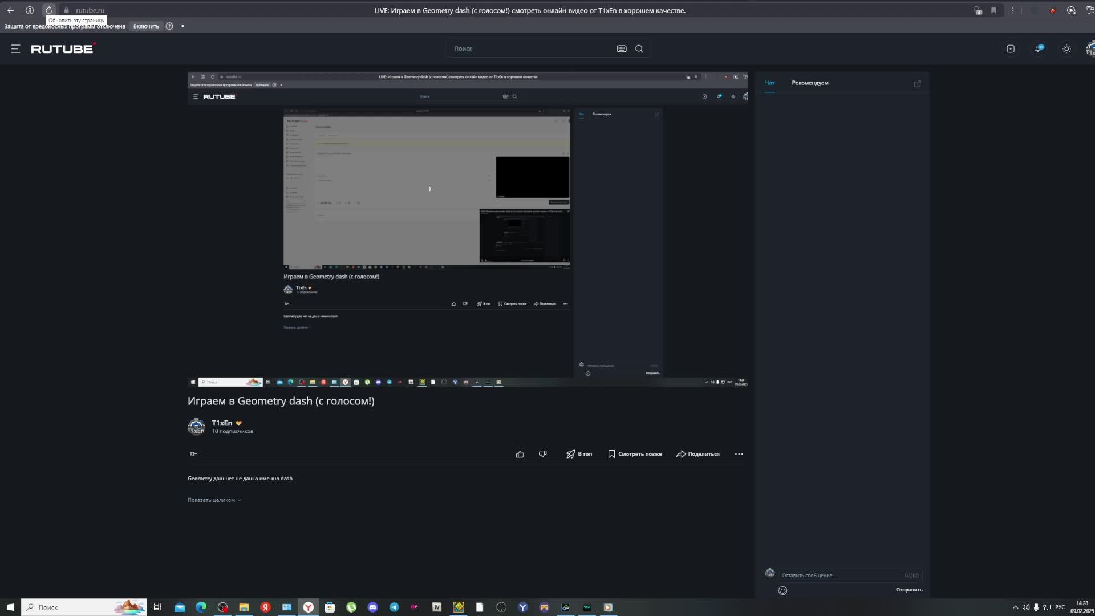Toggle the light theme sun icon
This screenshot has width=1095, height=616.
click(x=1066, y=49)
